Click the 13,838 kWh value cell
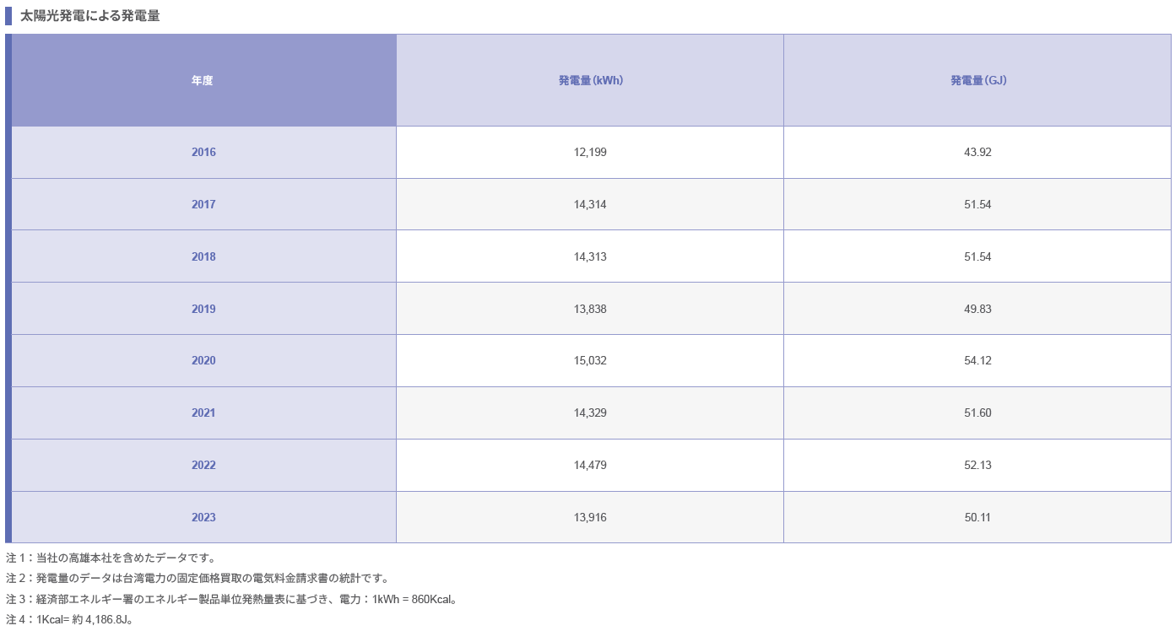The width and height of the screenshot is (1175, 631). coord(590,309)
